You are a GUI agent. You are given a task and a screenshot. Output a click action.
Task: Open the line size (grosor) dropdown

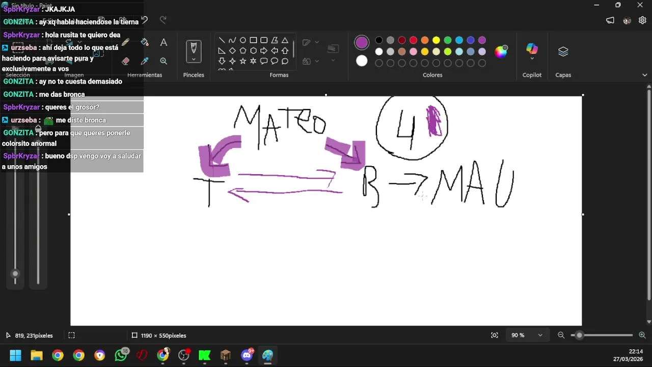click(333, 52)
